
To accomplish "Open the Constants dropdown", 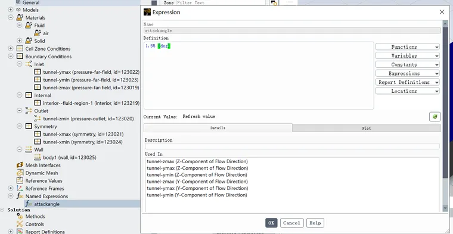I will (x=407, y=65).
